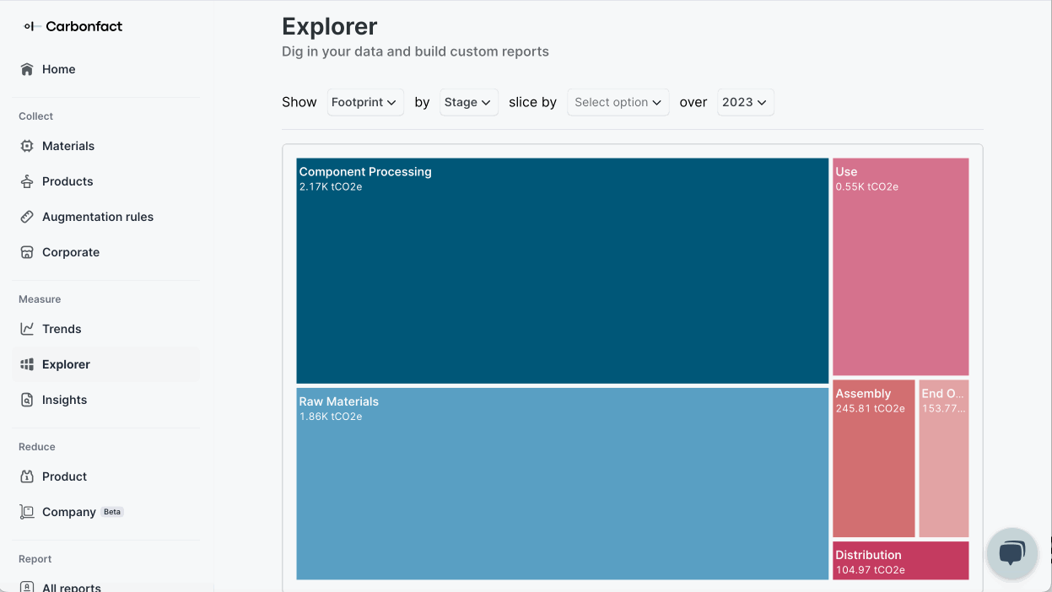1052x592 pixels.
Task: Click the Home icon in the sidebar
Action: [25, 69]
